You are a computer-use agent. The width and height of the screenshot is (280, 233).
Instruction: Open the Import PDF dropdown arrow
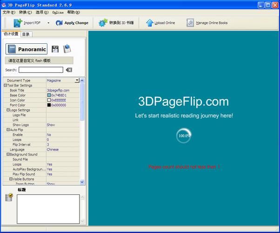coord(48,23)
